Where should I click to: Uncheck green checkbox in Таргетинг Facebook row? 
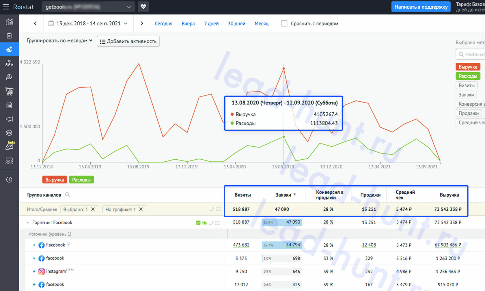[x=198, y=223]
